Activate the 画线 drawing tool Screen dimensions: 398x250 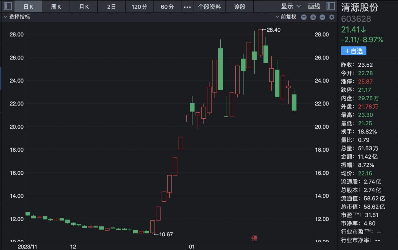[x=314, y=6]
